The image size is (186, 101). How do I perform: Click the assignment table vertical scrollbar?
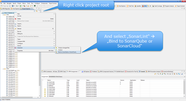(x=184, y=88)
